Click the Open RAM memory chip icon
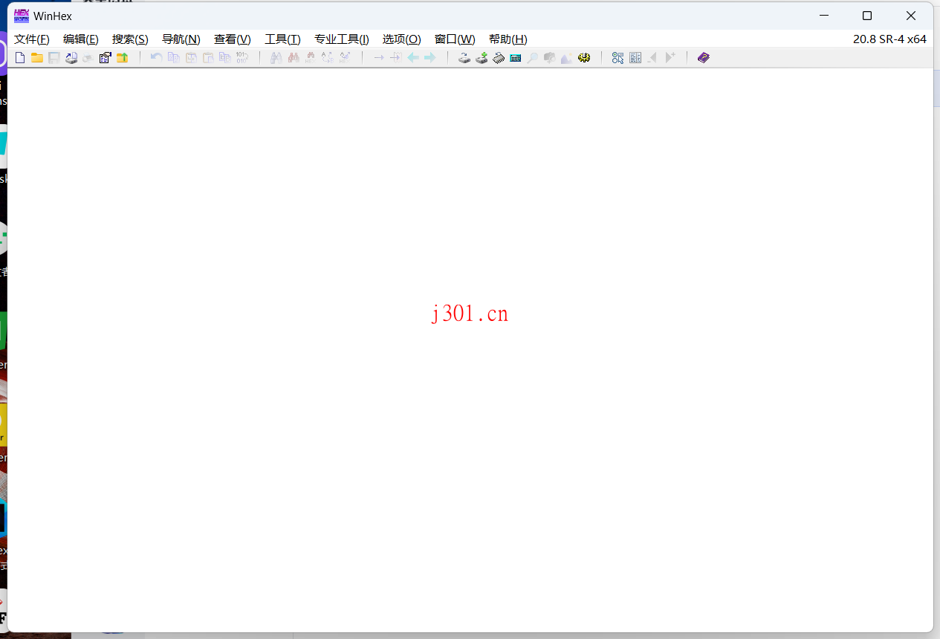940x639 pixels. click(x=499, y=58)
